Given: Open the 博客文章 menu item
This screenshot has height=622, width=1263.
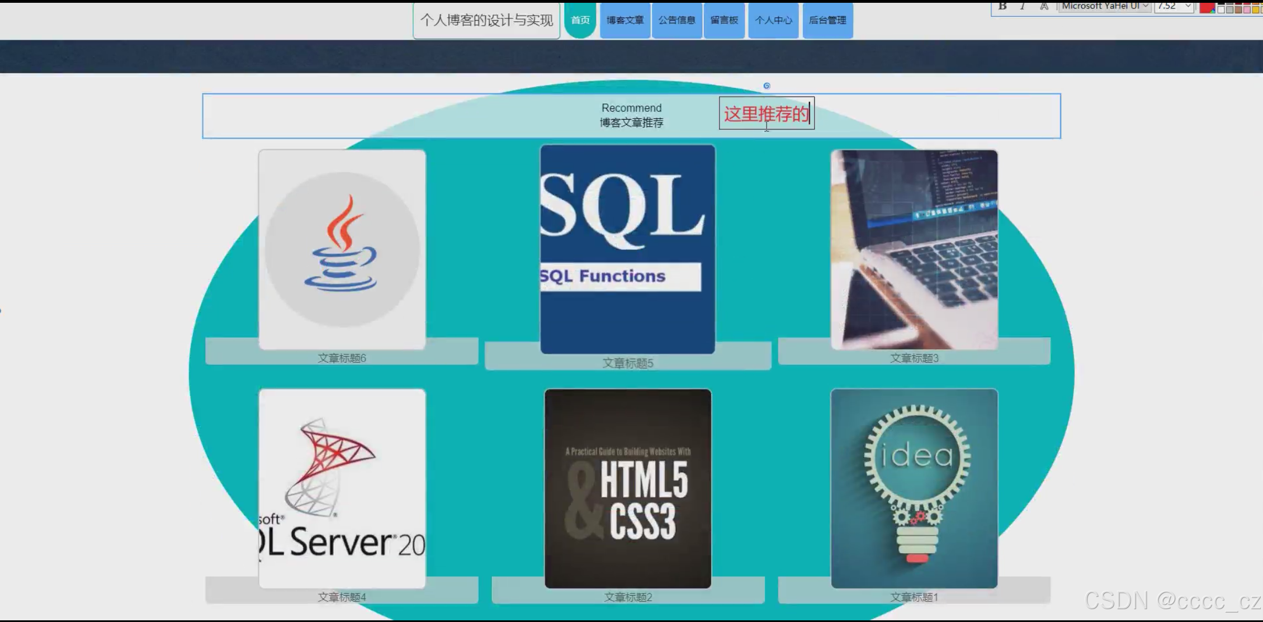Looking at the screenshot, I should (625, 20).
